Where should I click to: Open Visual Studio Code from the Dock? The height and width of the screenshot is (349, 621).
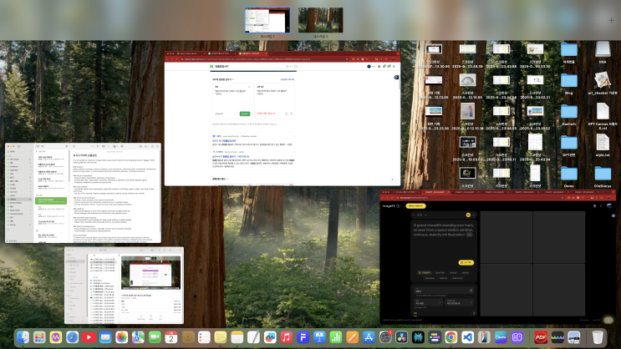click(468, 337)
